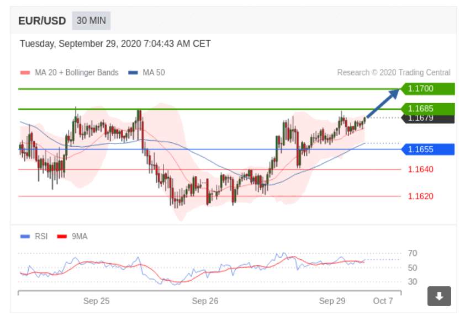Click the RSI 50 level label
The image size is (465, 321).
coord(413,267)
